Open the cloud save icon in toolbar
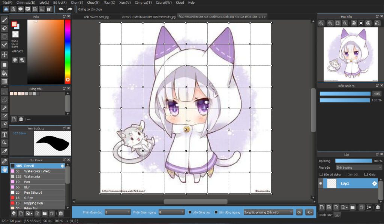The width and height of the screenshot is (384, 224). point(6,9)
